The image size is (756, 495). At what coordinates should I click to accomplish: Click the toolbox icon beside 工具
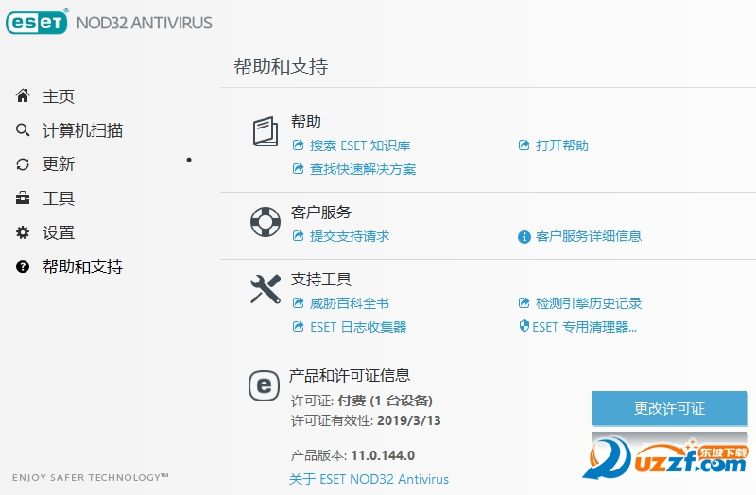click(23, 198)
